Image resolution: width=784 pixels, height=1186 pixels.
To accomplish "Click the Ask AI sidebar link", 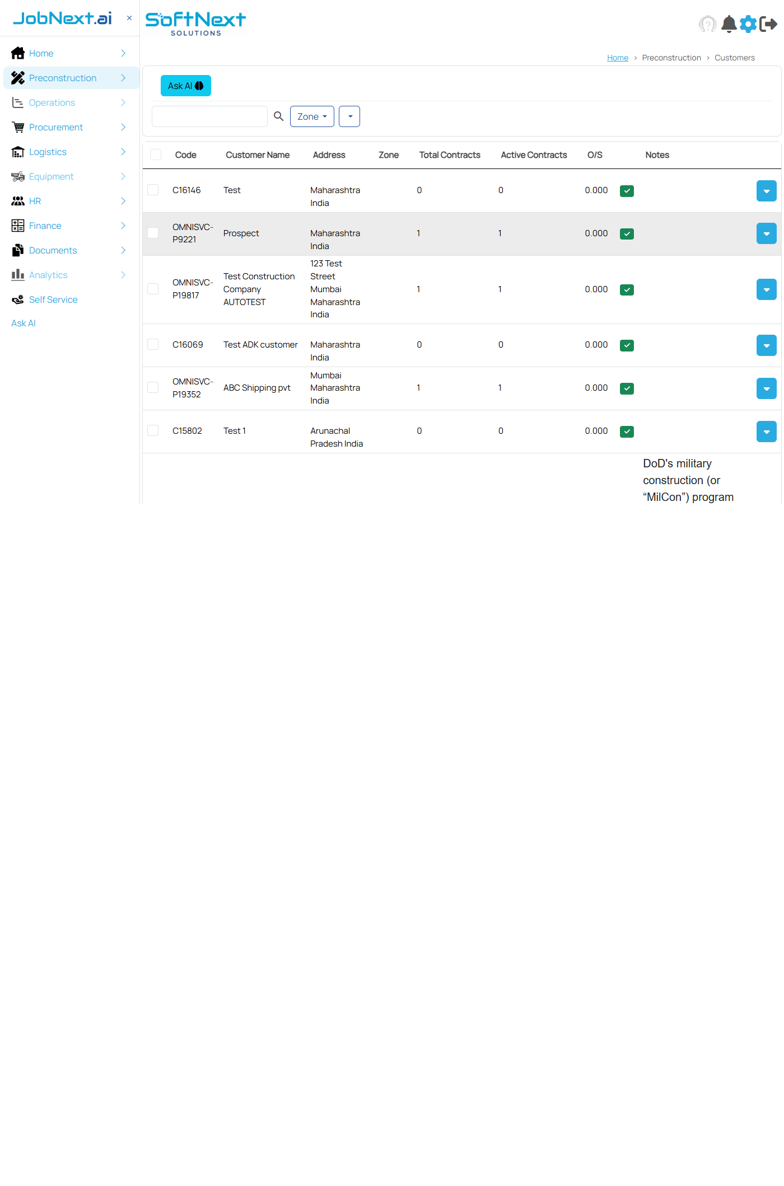I will point(24,323).
